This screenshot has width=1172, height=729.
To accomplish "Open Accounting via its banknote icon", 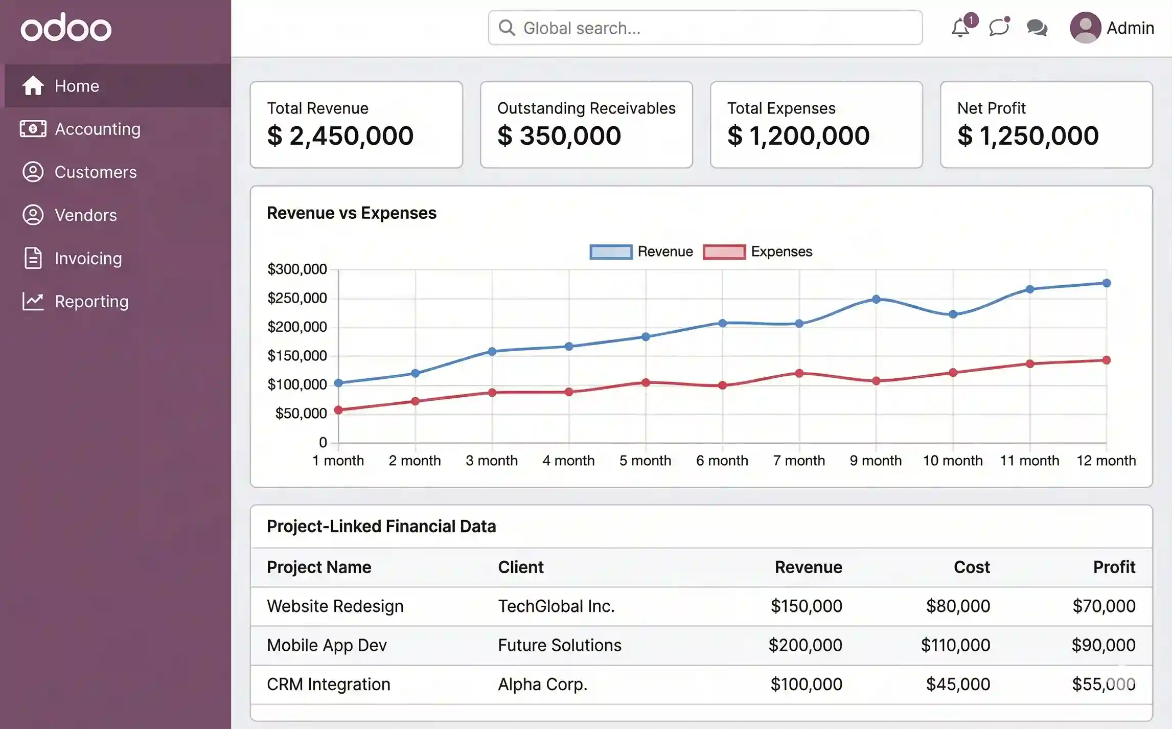I will pos(33,129).
